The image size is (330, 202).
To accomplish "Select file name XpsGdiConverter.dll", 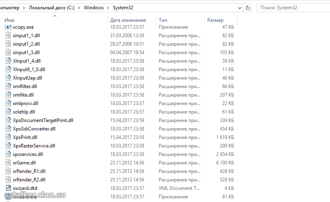I will [34, 129].
